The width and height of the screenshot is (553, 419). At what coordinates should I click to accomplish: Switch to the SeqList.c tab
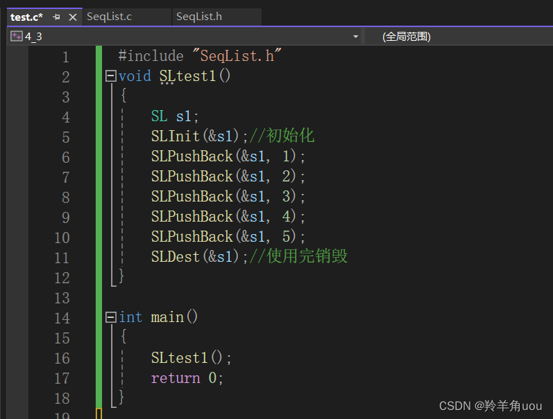(110, 17)
